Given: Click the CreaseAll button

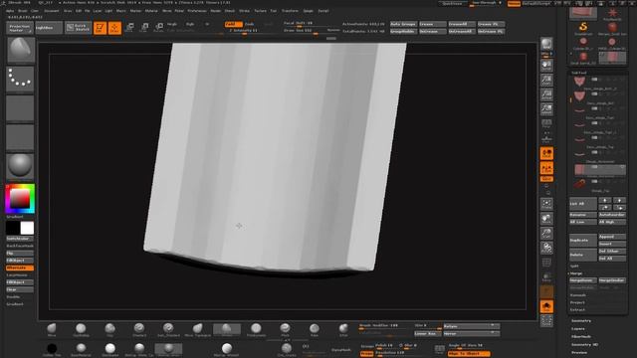Looking at the screenshot, I should pos(462,24).
